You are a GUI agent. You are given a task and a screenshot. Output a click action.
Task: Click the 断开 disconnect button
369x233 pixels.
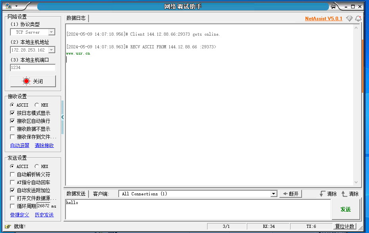click(x=290, y=194)
